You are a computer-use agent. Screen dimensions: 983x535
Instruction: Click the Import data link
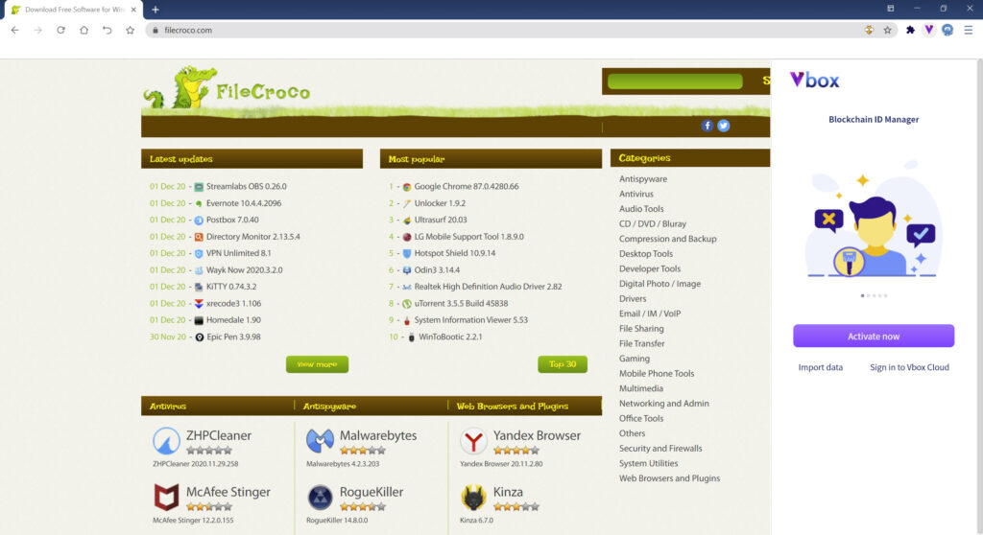click(820, 368)
